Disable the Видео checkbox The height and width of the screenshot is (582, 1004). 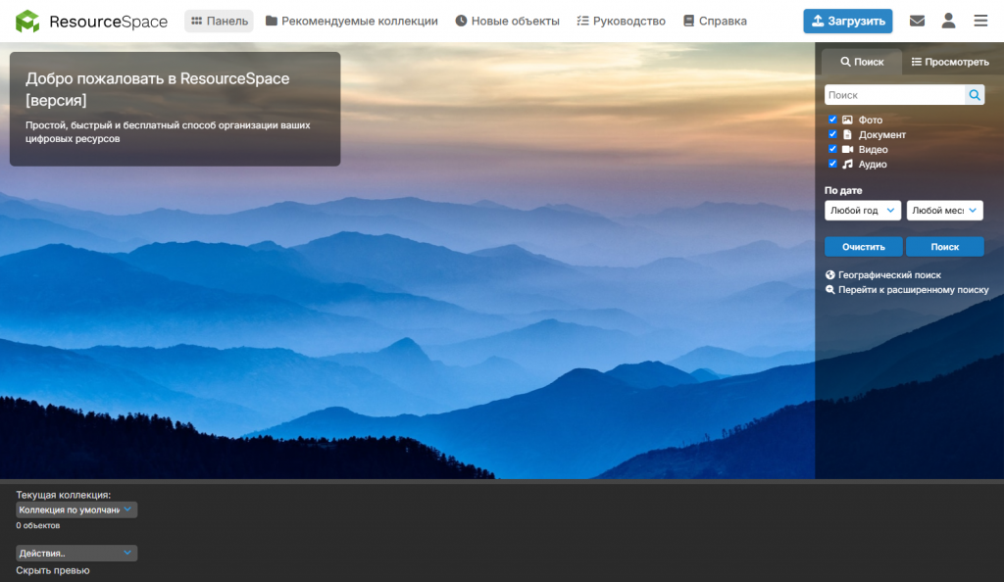coord(832,149)
